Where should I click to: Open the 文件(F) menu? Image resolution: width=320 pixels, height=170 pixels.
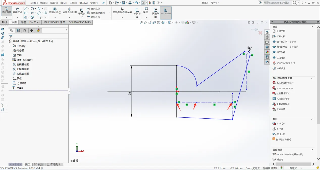(x=34, y=3)
